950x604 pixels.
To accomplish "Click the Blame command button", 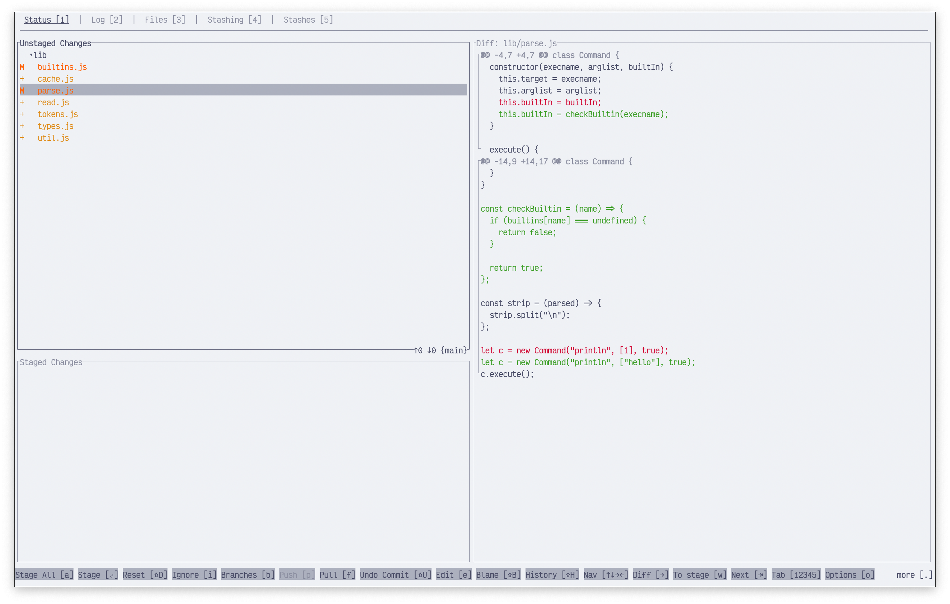I will coord(498,575).
